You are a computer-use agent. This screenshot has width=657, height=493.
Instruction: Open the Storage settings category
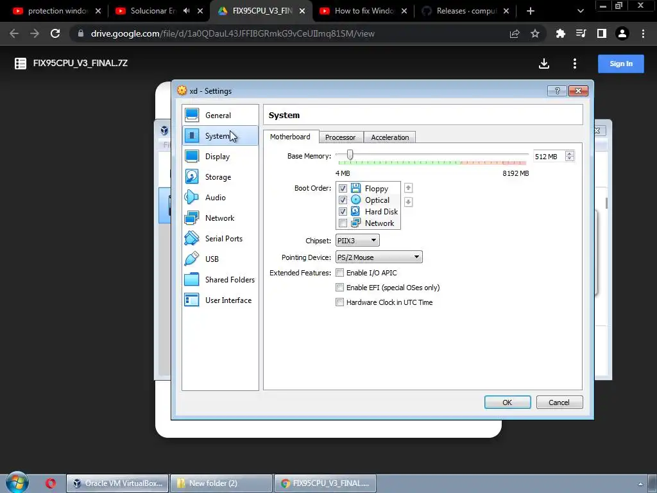coord(220,177)
